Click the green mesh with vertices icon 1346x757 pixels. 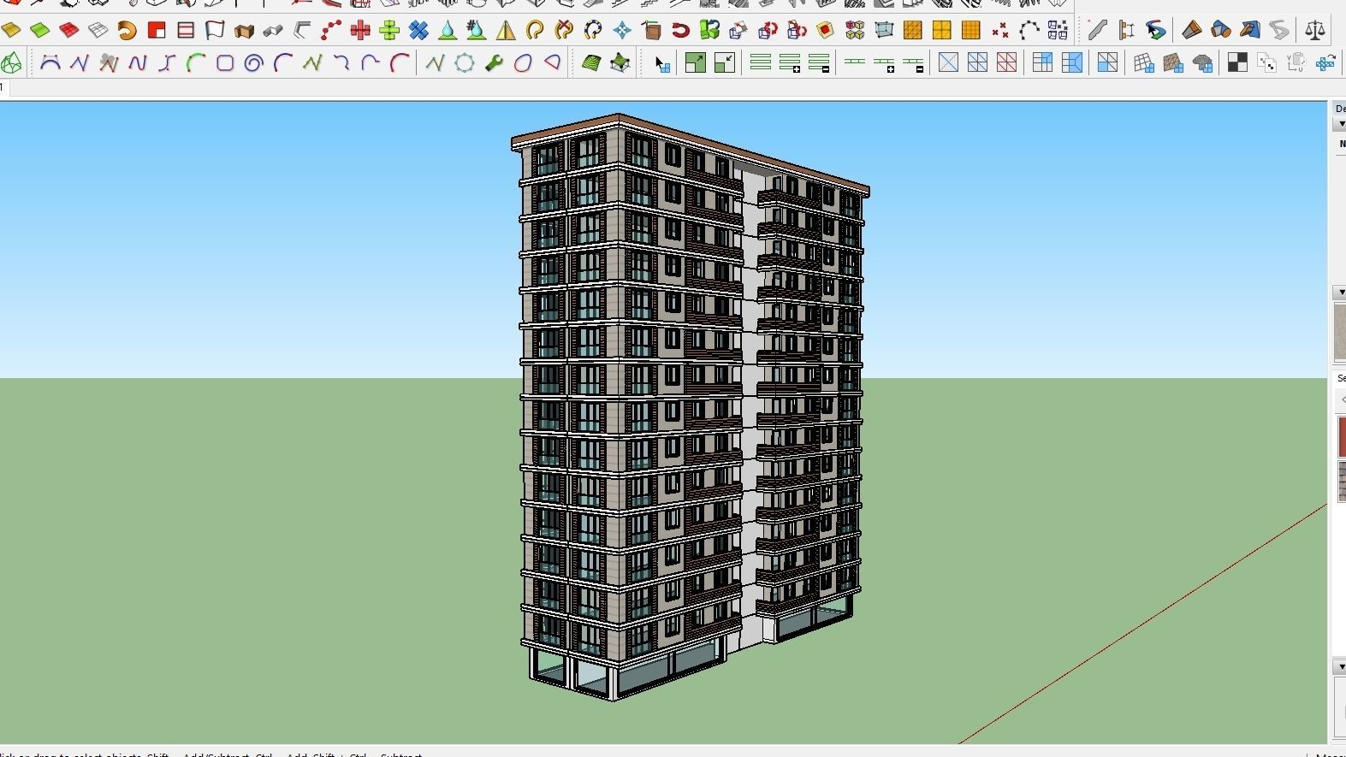coord(620,62)
